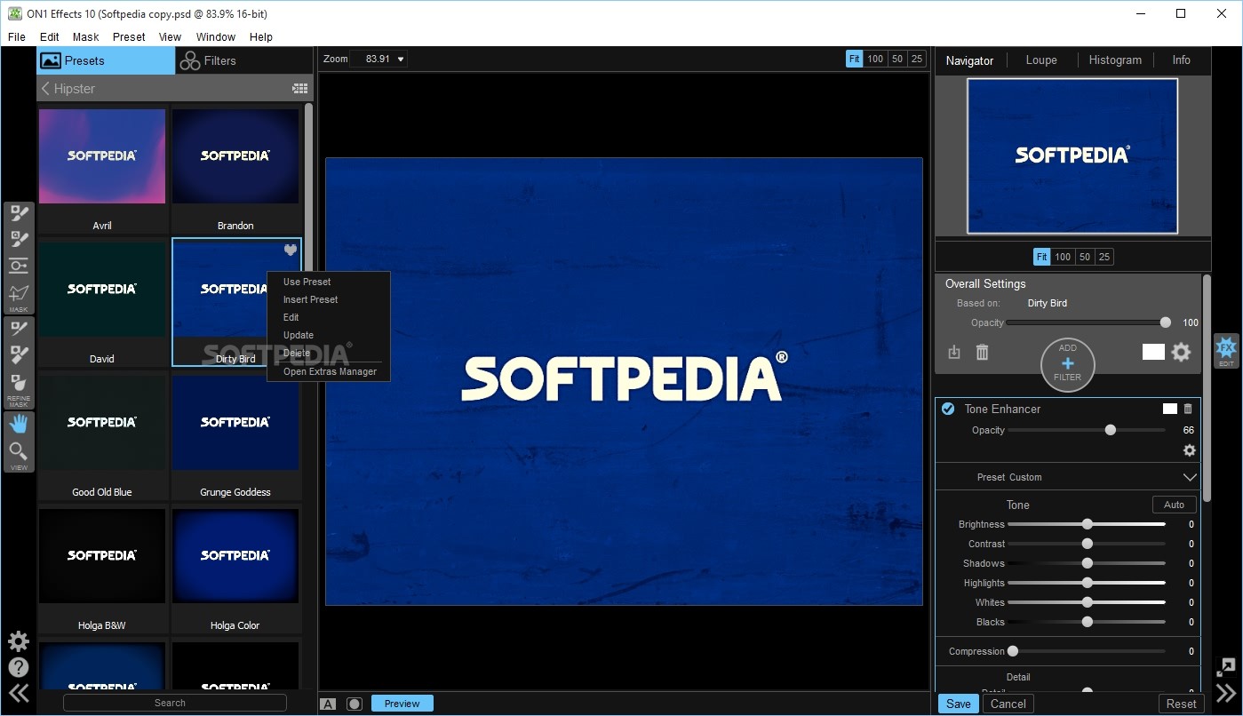Go back from the Hipster preset category
Image resolution: width=1243 pixels, height=716 pixels.
[x=45, y=88]
